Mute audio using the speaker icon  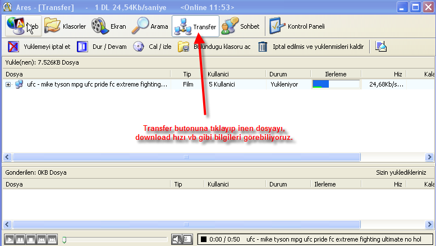(x=176, y=239)
